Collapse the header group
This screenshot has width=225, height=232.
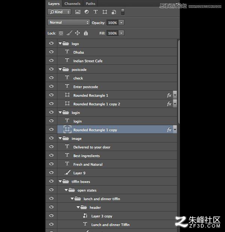click(x=78, y=207)
